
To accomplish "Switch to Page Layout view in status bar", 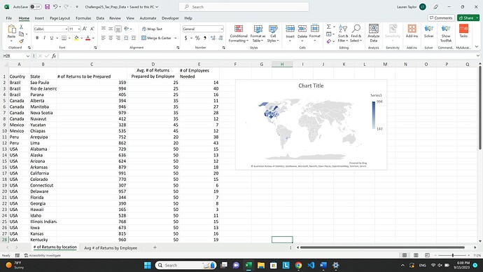I will pyautogui.click(x=416, y=255).
